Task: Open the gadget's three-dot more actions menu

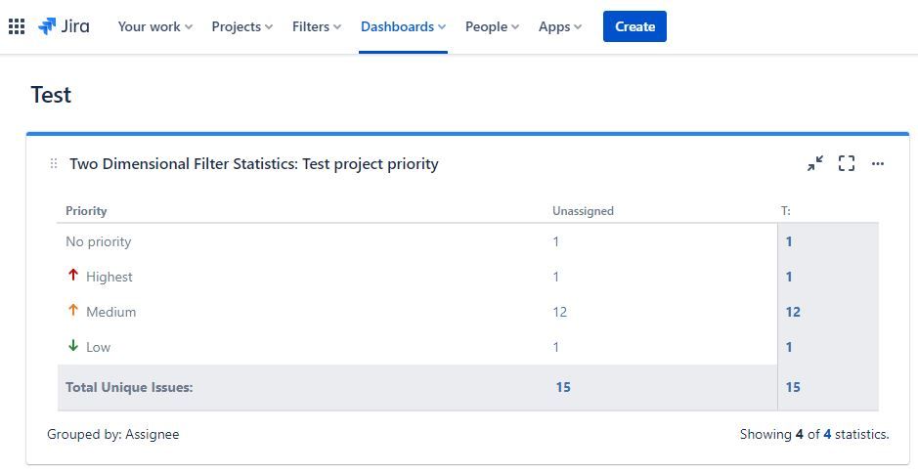Action: coord(878,163)
